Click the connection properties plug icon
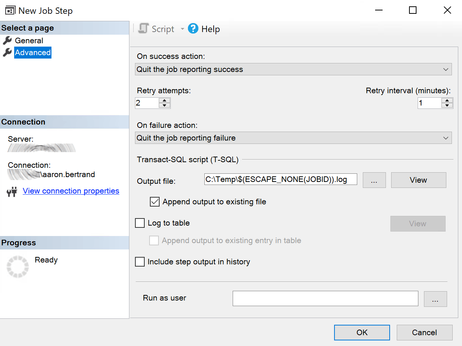Screen dimensions: 462x346 (x=12, y=192)
